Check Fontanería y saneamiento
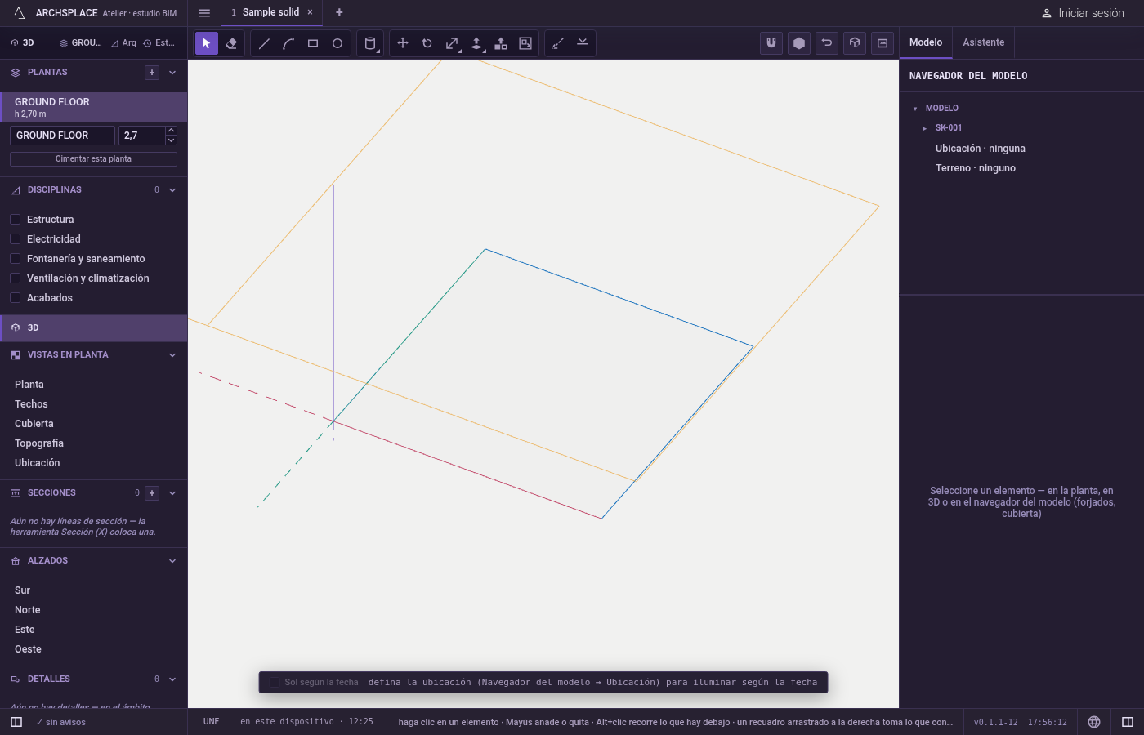This screenshot has height=735, width=1144. [x=15, y=259]
